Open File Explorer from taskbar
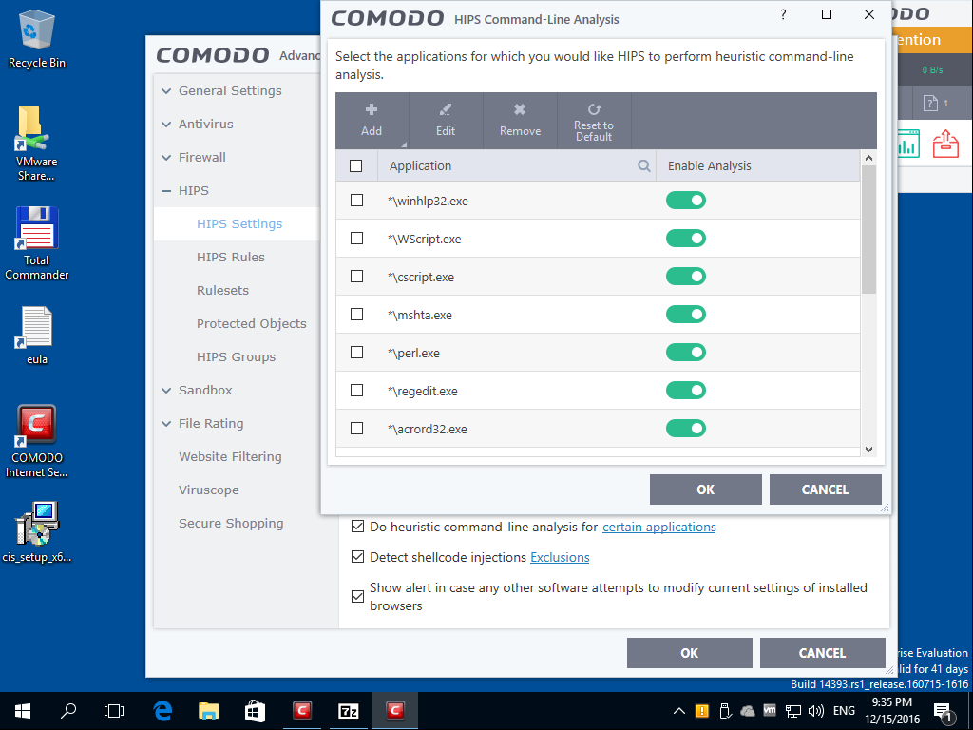Viewport: 973px width, 730px height. pyautogui.click(x=208, y=711)
